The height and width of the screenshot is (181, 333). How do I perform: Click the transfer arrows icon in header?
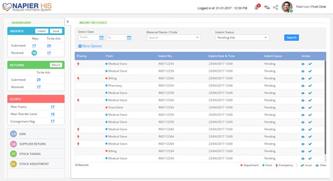pyautogui.click(x=267, y=7)
